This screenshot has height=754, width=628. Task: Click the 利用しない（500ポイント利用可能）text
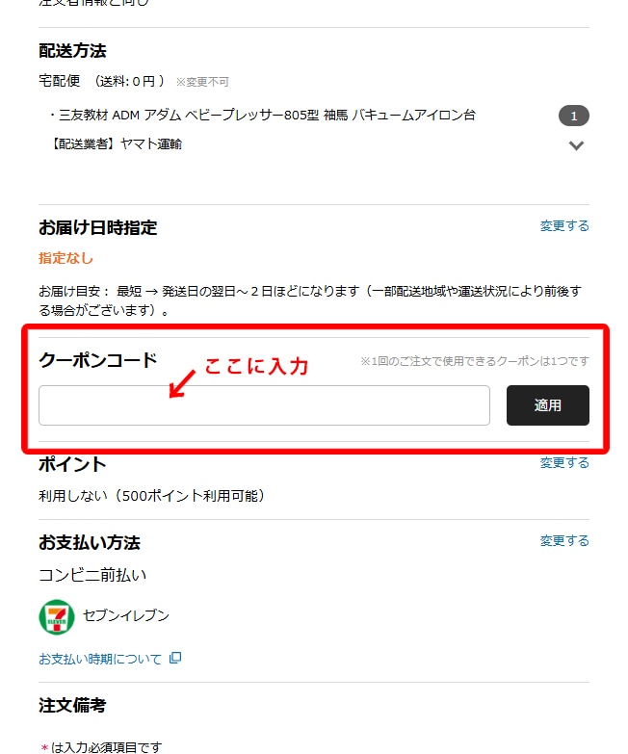(152, 496)
